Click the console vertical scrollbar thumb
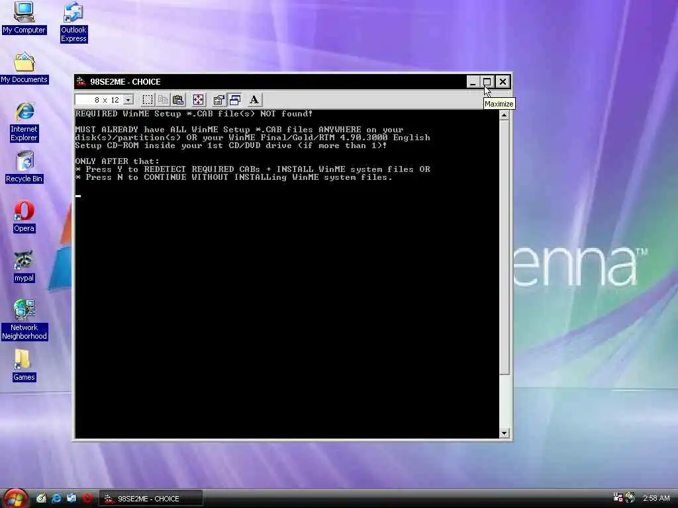 click(504, 247)
